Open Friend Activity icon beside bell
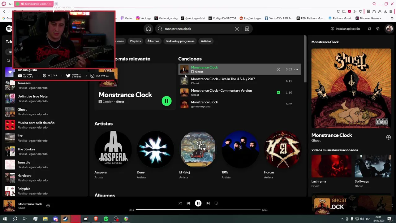396x223 pixels. [378, 29]
